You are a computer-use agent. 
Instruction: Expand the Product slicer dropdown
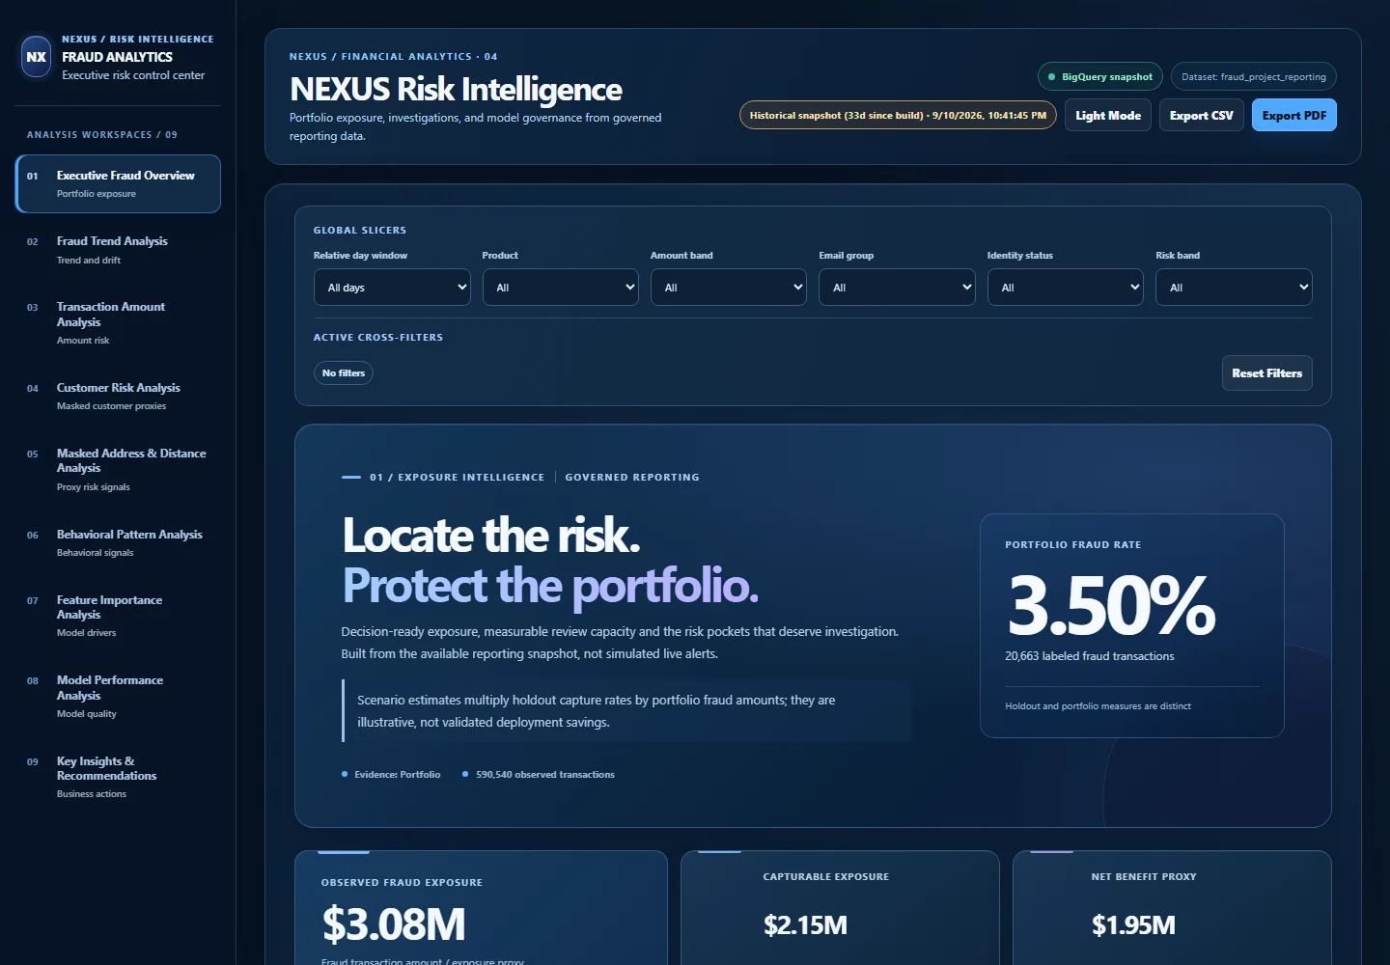pyautogui.click(x=560, y=288)
